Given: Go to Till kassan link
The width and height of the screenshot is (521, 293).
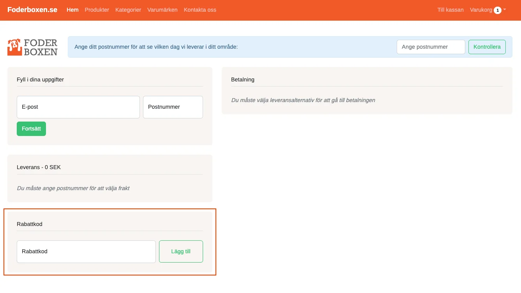Looking at the screenshot, I should [x=450, y=10].
